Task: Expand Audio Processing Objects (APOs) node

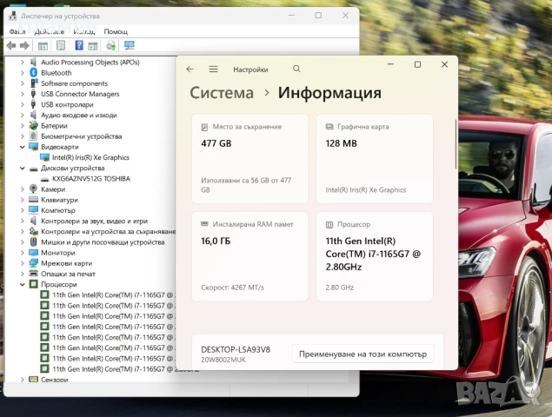Action: [23, 63]
